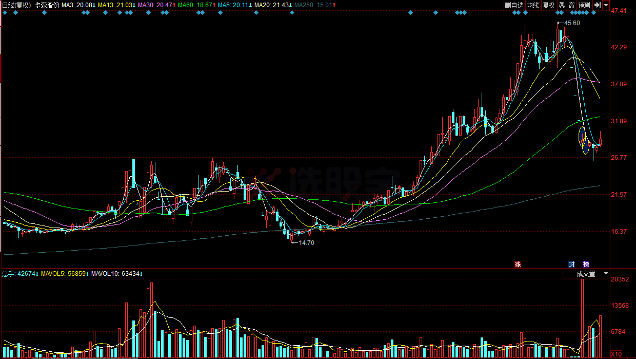636x359 pixels.
Task: Toggle the 均线 moving average display
Action: pyautogui.click(x=533, y=5)
